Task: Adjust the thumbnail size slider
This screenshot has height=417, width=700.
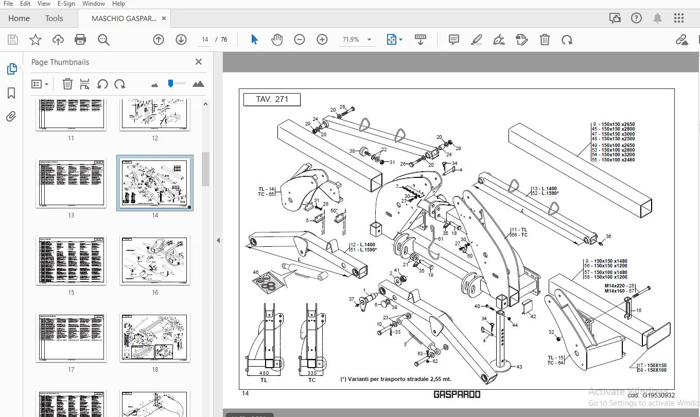Action: pyautogui.click(x=176, y=84)
